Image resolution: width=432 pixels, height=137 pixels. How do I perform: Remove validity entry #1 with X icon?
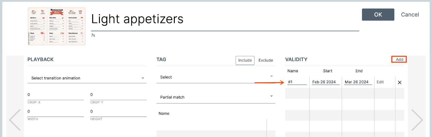[400, 82]
